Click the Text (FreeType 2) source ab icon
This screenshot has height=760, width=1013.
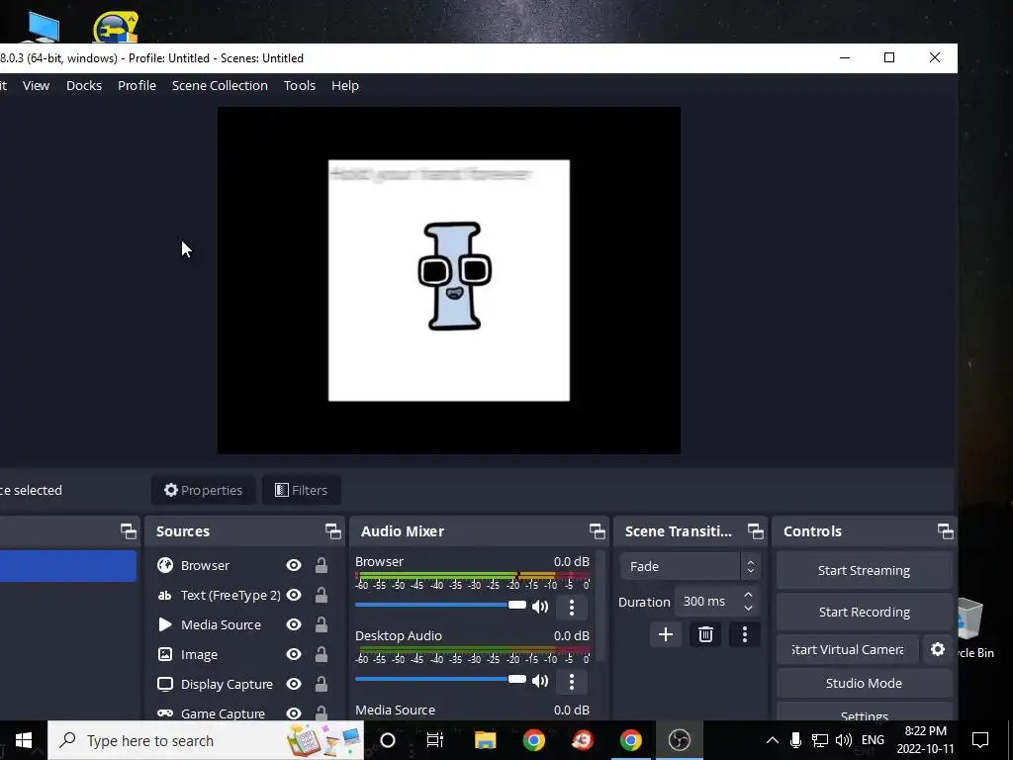click(x=165, y=595)
